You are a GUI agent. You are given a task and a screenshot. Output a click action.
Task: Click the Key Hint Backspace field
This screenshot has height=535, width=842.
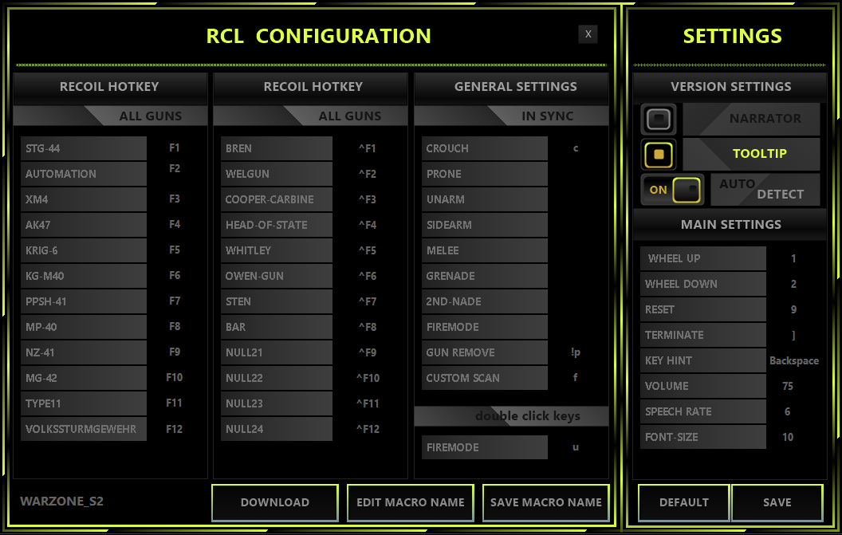(x=793, y=360)
